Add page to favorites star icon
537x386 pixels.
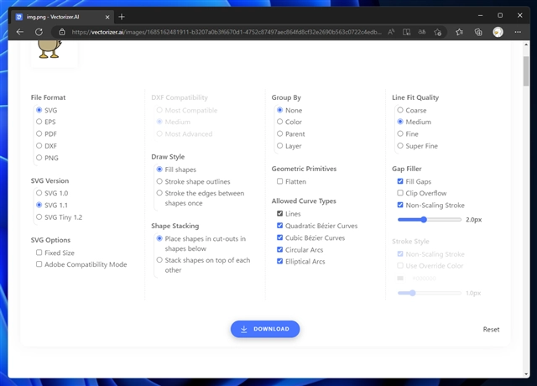(x=437, y=32)
